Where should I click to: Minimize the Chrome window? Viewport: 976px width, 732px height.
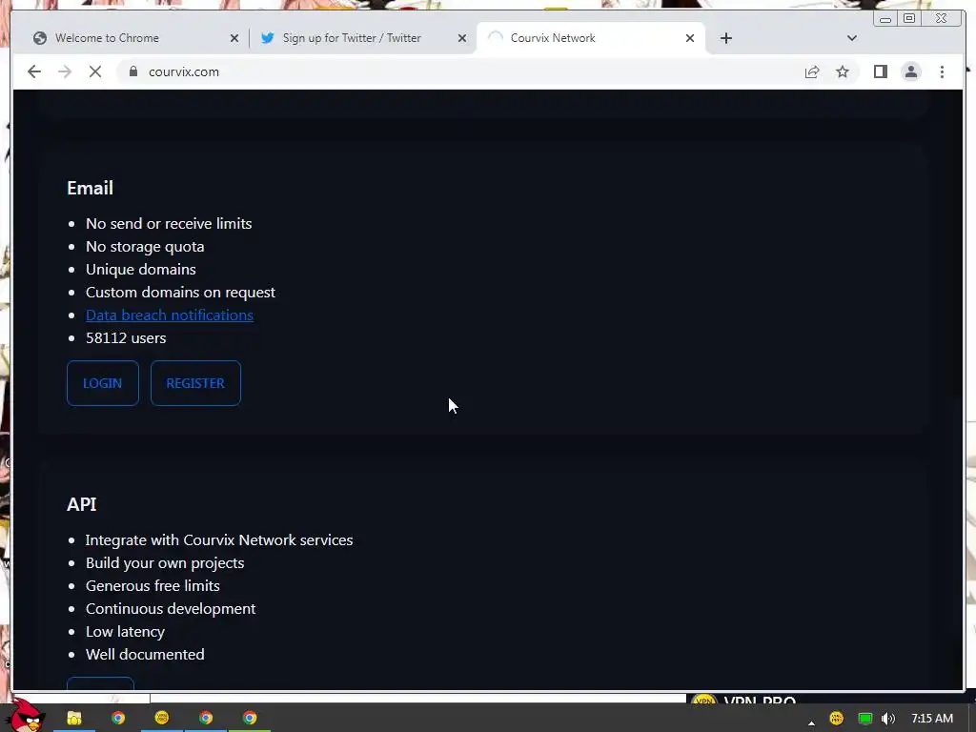tap(885, 19)
